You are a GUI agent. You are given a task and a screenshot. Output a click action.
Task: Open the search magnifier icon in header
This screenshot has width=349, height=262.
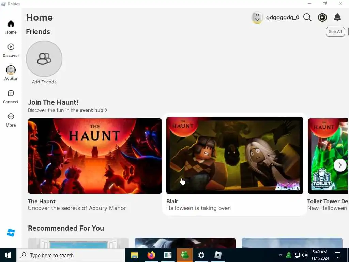tap(307, 17)
